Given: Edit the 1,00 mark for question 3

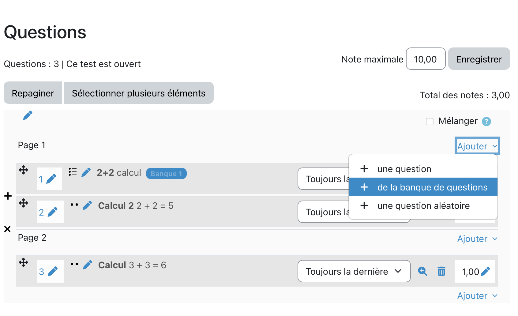Looking at the screenshot, I should click(485, 271).
